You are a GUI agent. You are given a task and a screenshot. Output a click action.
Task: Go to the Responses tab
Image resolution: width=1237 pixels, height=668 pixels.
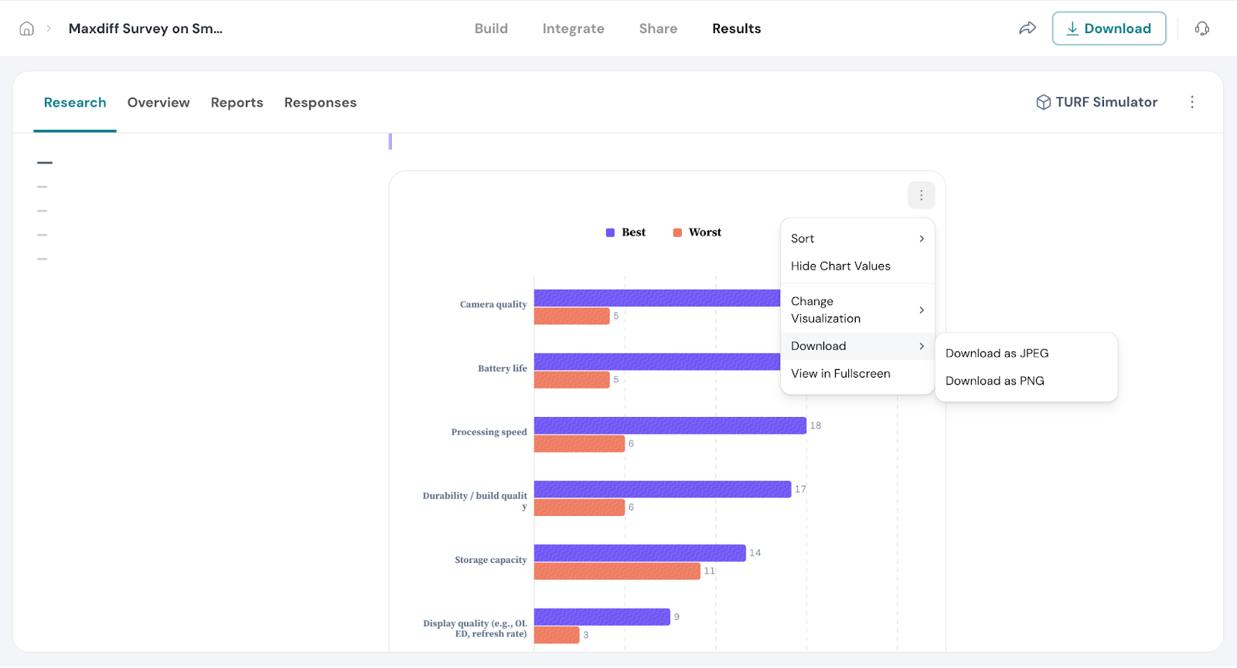point(320,103)
